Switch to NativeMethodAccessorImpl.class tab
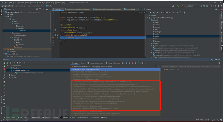 (78, 9)
